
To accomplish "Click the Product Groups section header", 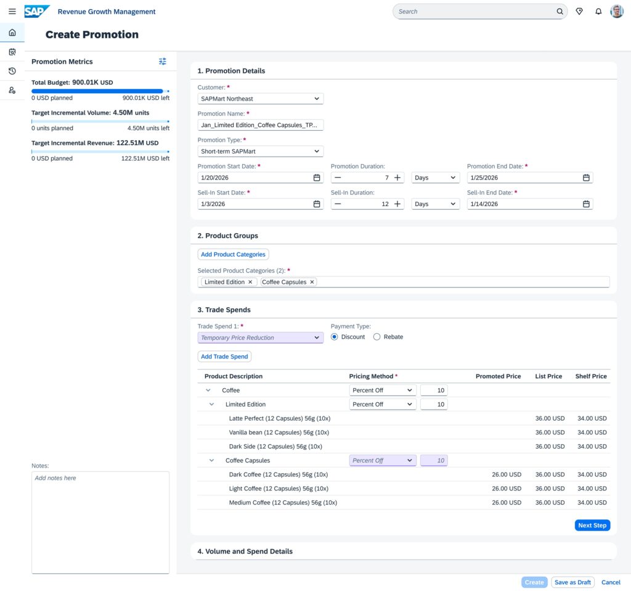I will coord(404,236).
